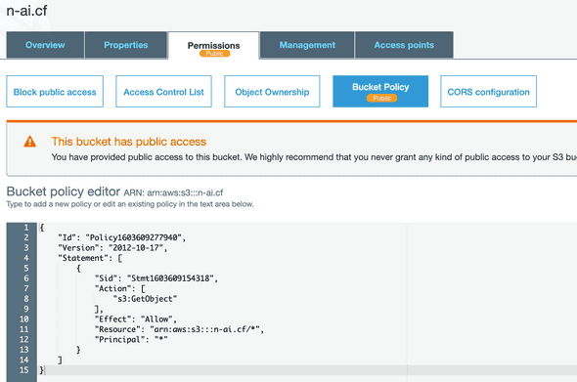The height and width of the screenshot is (382, 577).
Task: Place cursor on the Principal line
Action: tap(131, 339)
